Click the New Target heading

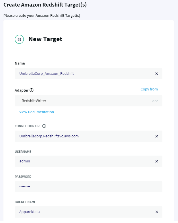(45, 39)
